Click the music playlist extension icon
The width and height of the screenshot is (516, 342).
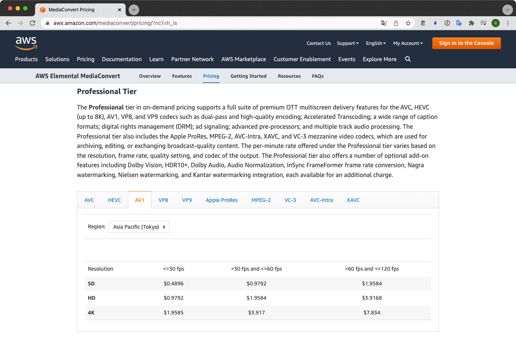[x=483, y=23]
